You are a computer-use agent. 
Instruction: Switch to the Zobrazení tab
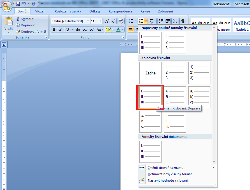(x=165, y=11)
